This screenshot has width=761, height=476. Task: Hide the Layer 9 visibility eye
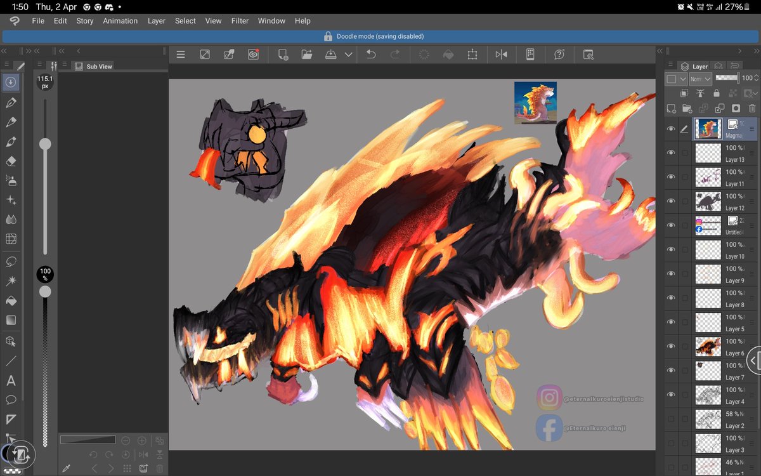(x=671, y=274)
